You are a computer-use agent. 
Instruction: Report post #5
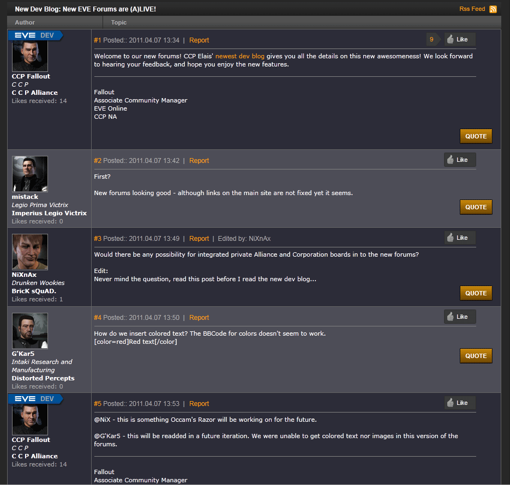point(199,404)
